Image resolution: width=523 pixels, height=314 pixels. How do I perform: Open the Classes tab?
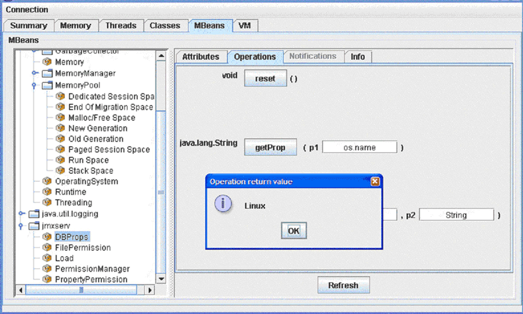[x=165, y=26]
